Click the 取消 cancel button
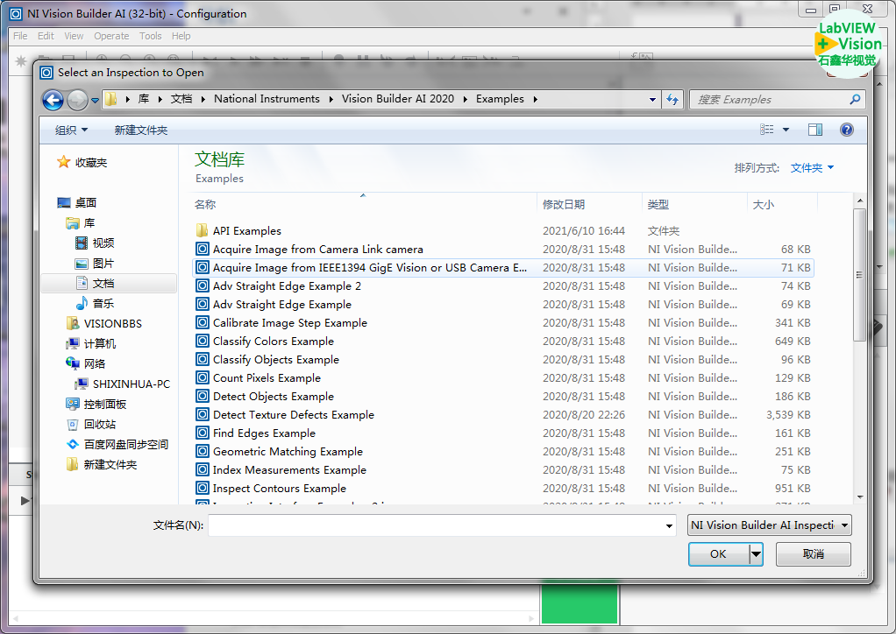Screen dimensions: 896x634 coord(813,554)
